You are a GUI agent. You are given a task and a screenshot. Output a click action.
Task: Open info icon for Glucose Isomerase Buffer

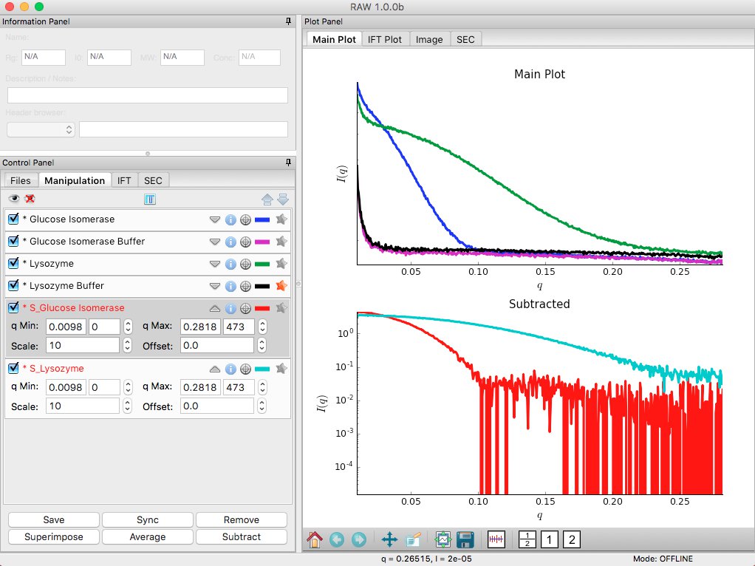[x=230, y=242]
